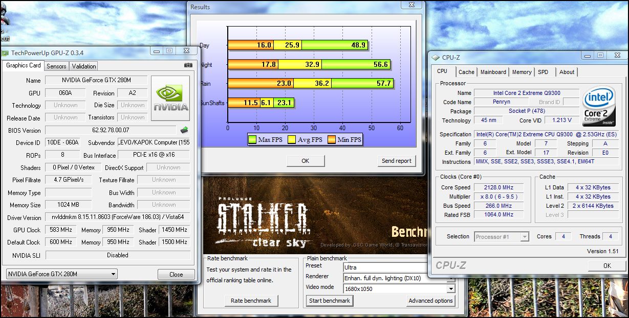This screenshot has height=318, width=629.
Task: Click the Start benchmark button
Action: click(x=330, y=301)
